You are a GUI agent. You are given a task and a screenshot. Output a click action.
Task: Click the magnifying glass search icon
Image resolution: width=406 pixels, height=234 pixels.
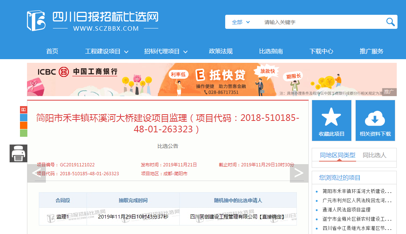pos(390,22)
